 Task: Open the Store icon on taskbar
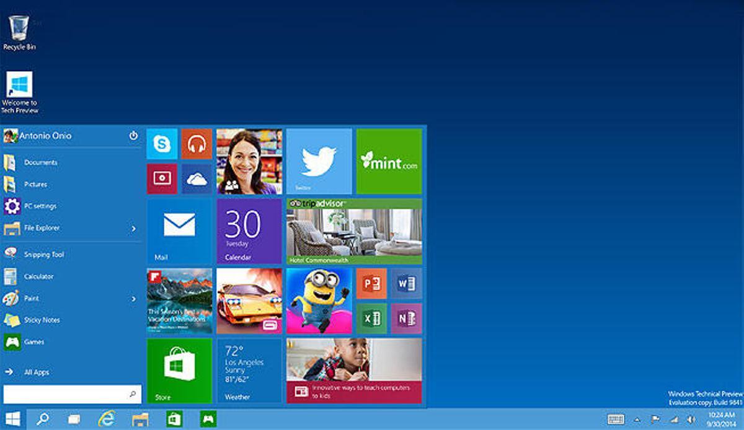(174, 419)
